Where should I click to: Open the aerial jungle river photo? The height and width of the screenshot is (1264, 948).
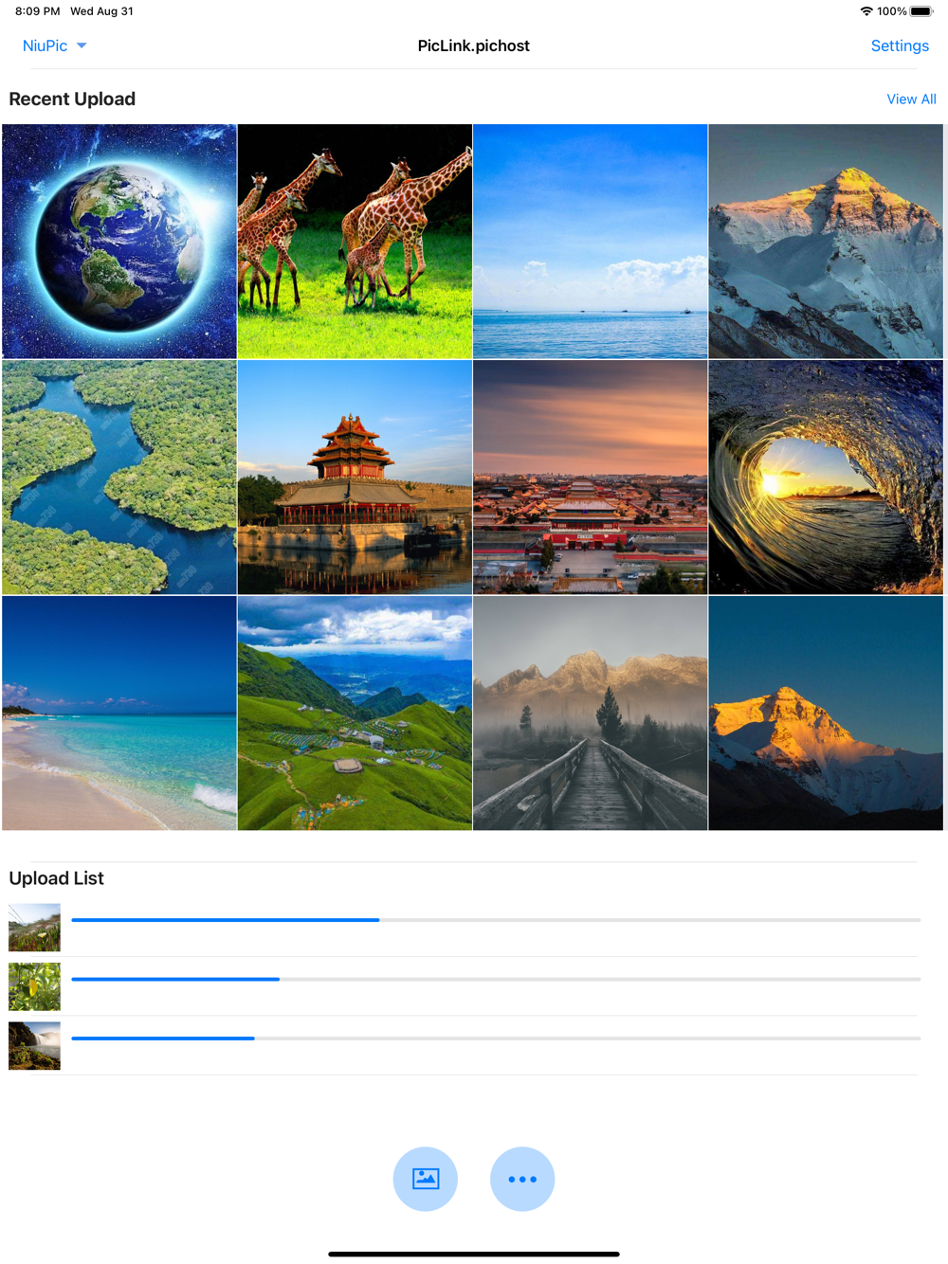(x=119, y=478)
